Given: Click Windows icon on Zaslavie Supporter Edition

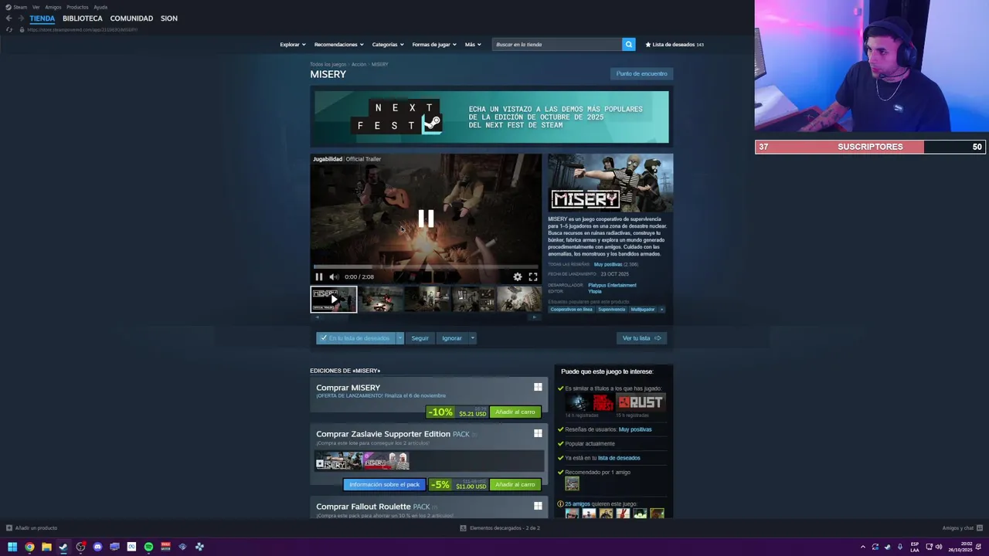Looking at the screenshot, I should (538, 433).
